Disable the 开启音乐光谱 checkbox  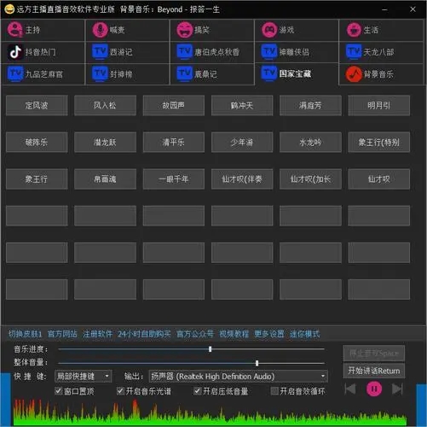[x=120, y=391]
